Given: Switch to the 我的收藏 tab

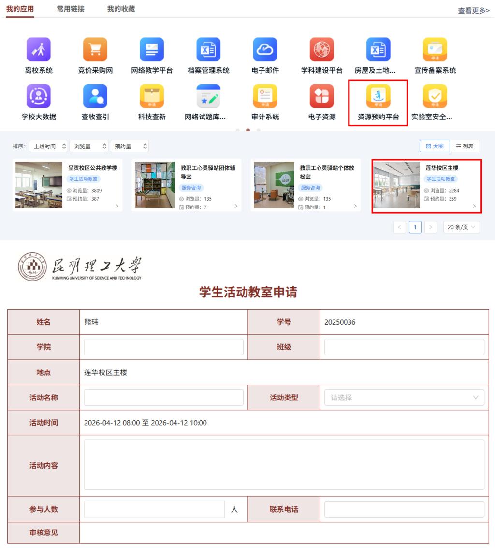Looking at the screenshot, I should [121, 9].
